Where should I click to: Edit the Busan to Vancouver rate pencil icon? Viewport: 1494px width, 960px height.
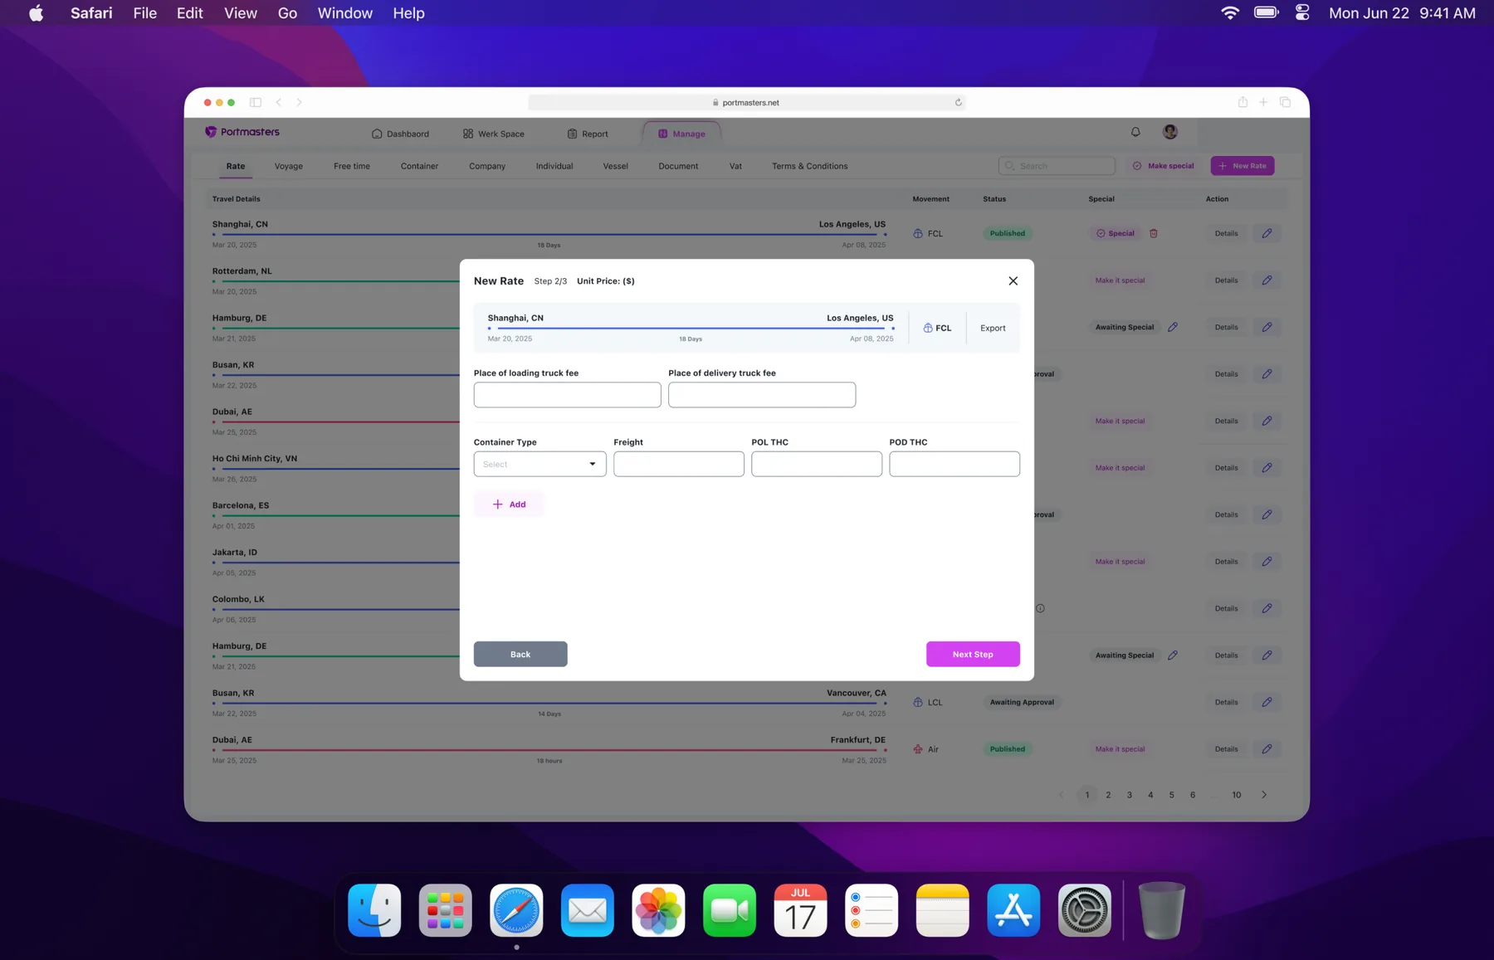(1267, 702)
